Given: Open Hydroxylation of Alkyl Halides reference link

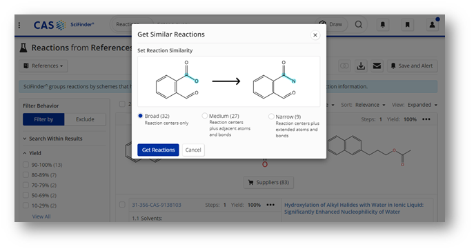Looking at the screenshot, I should pyautogui.click(x=354, y=208).
